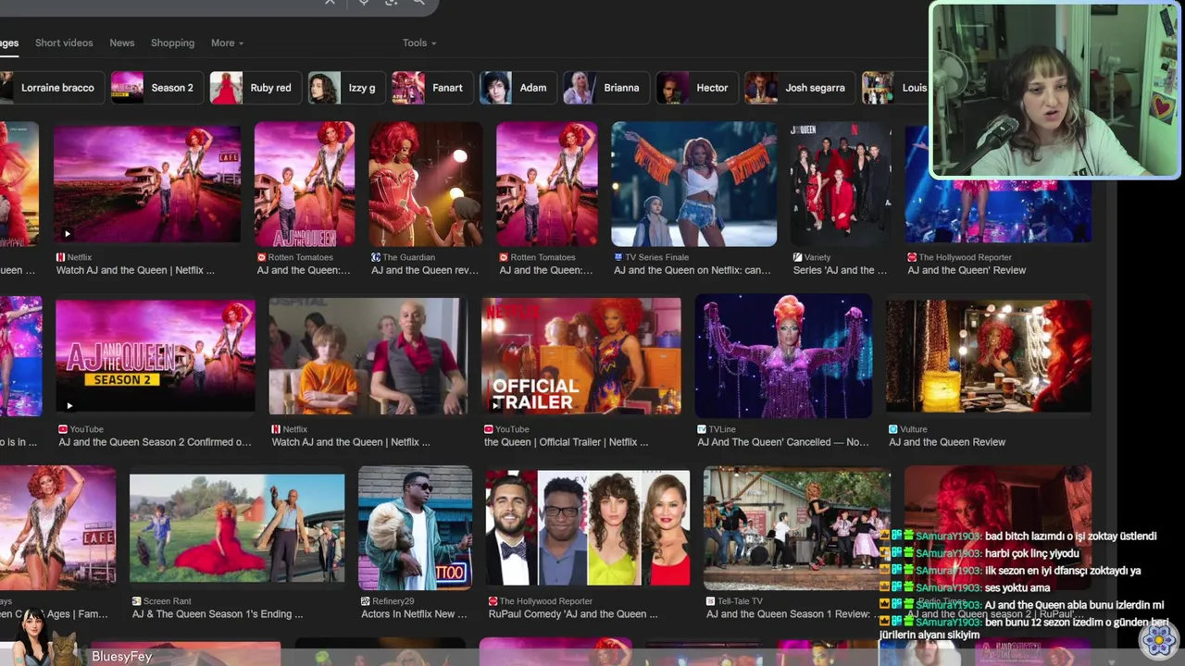The height and width of the screenshot is (666, 1185).
Task: Open the boy in orange shirt thumbnail
Action: 368,355
